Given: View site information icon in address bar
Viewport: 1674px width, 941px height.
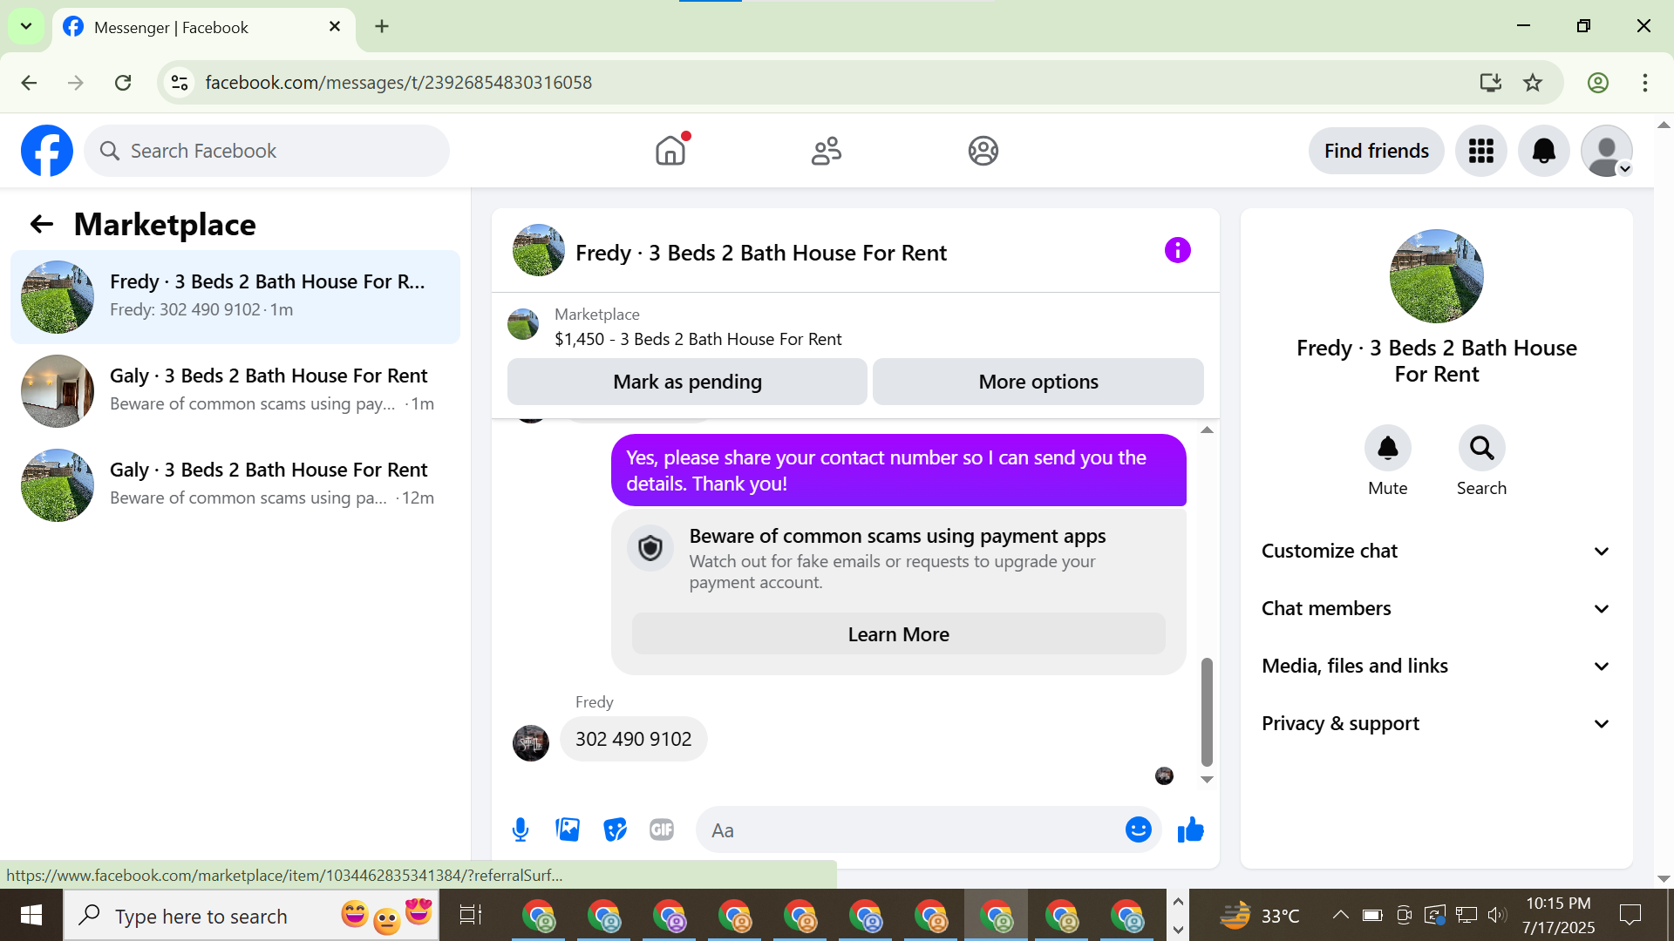Looking at the screenshot, I should point(180,83).
